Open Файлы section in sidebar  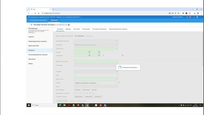pyautogui.click(x=31, y=64)
